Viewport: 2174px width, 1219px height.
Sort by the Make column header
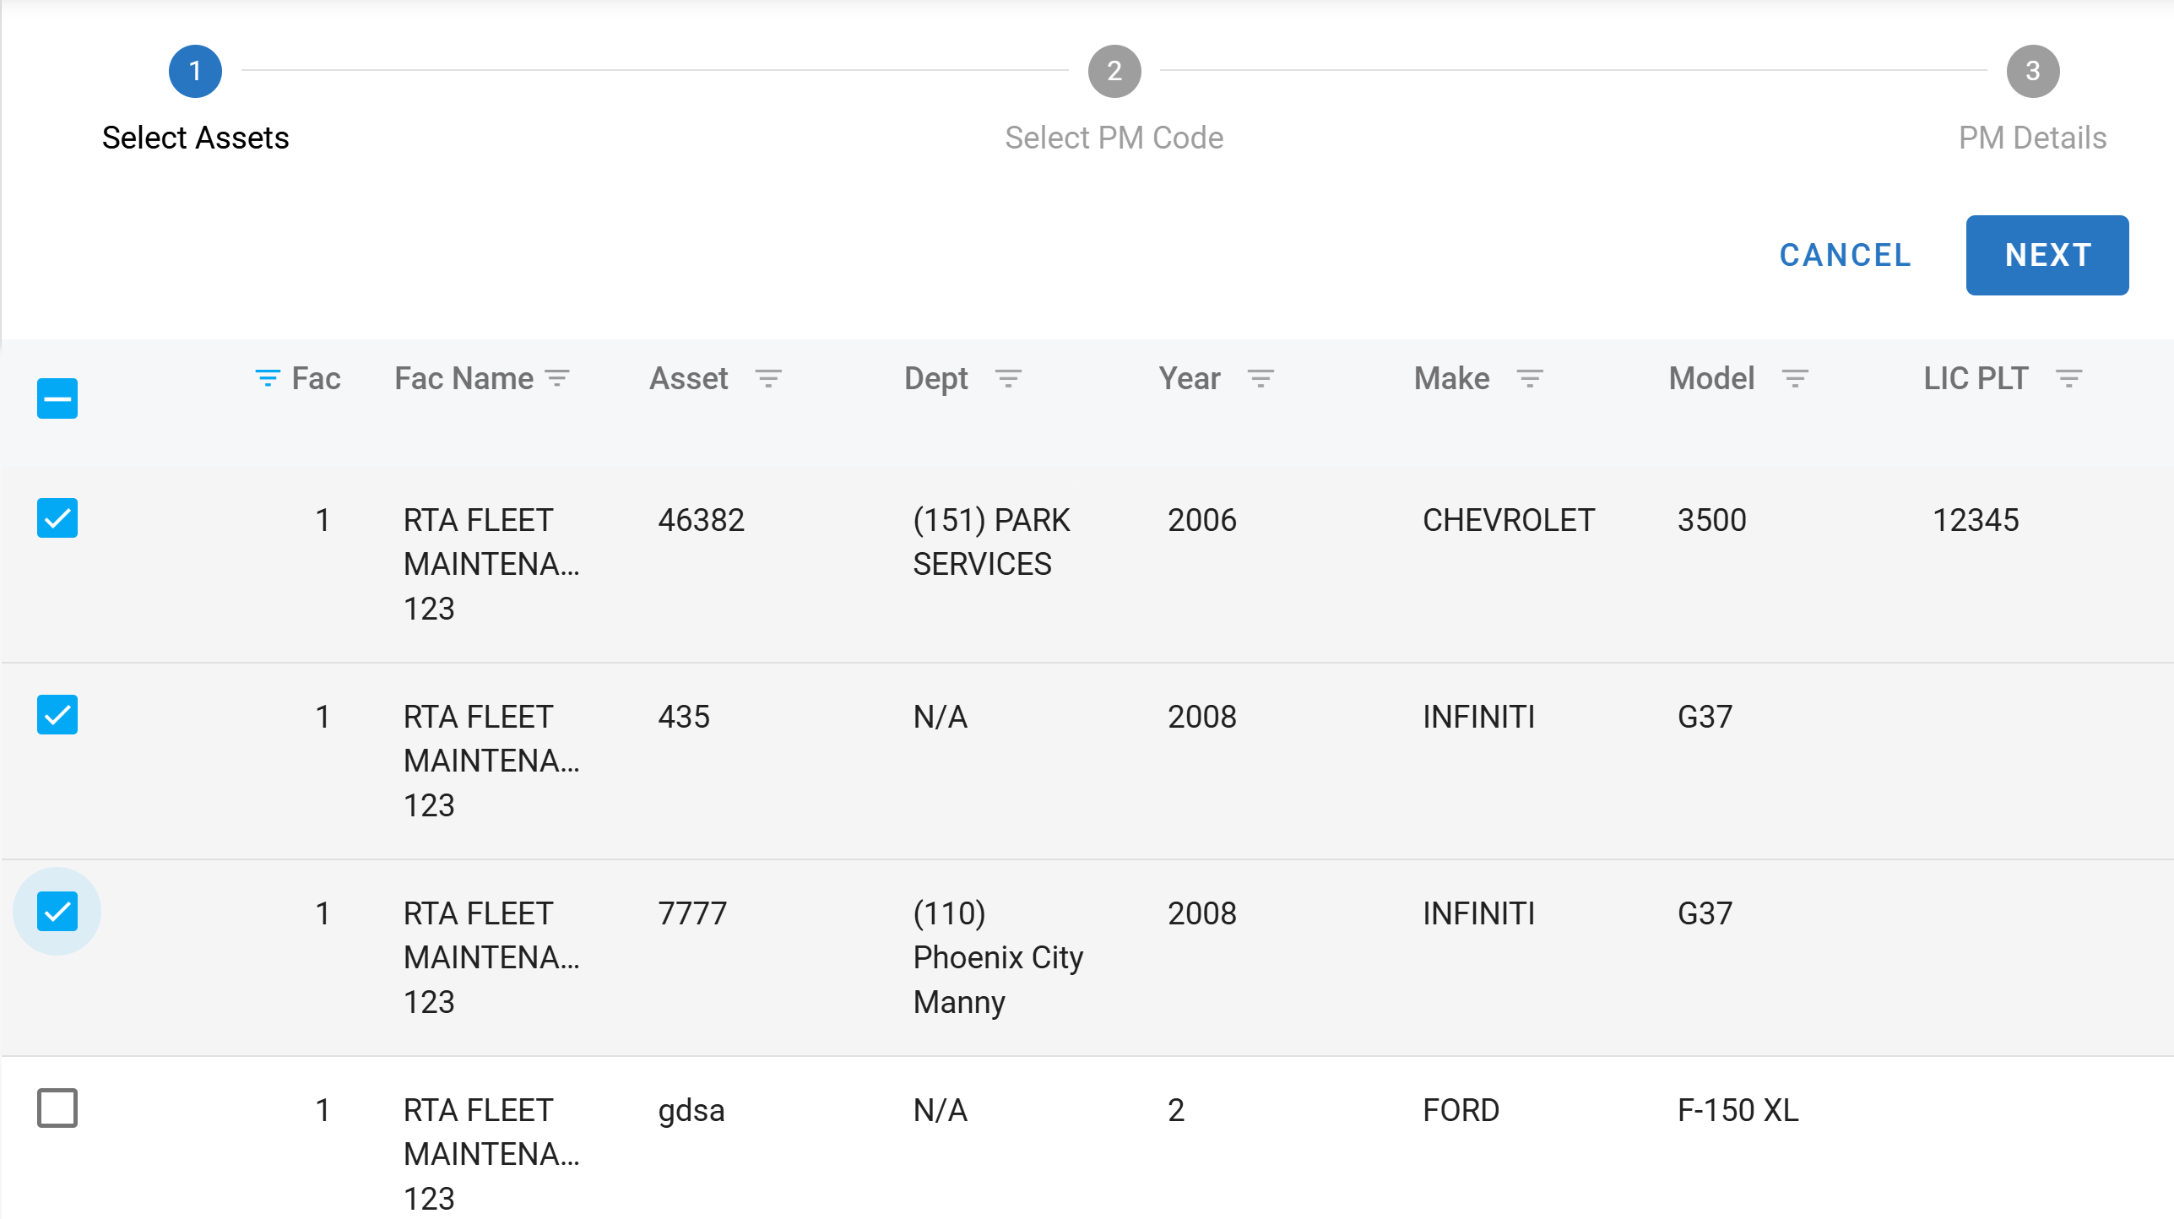1451,378
